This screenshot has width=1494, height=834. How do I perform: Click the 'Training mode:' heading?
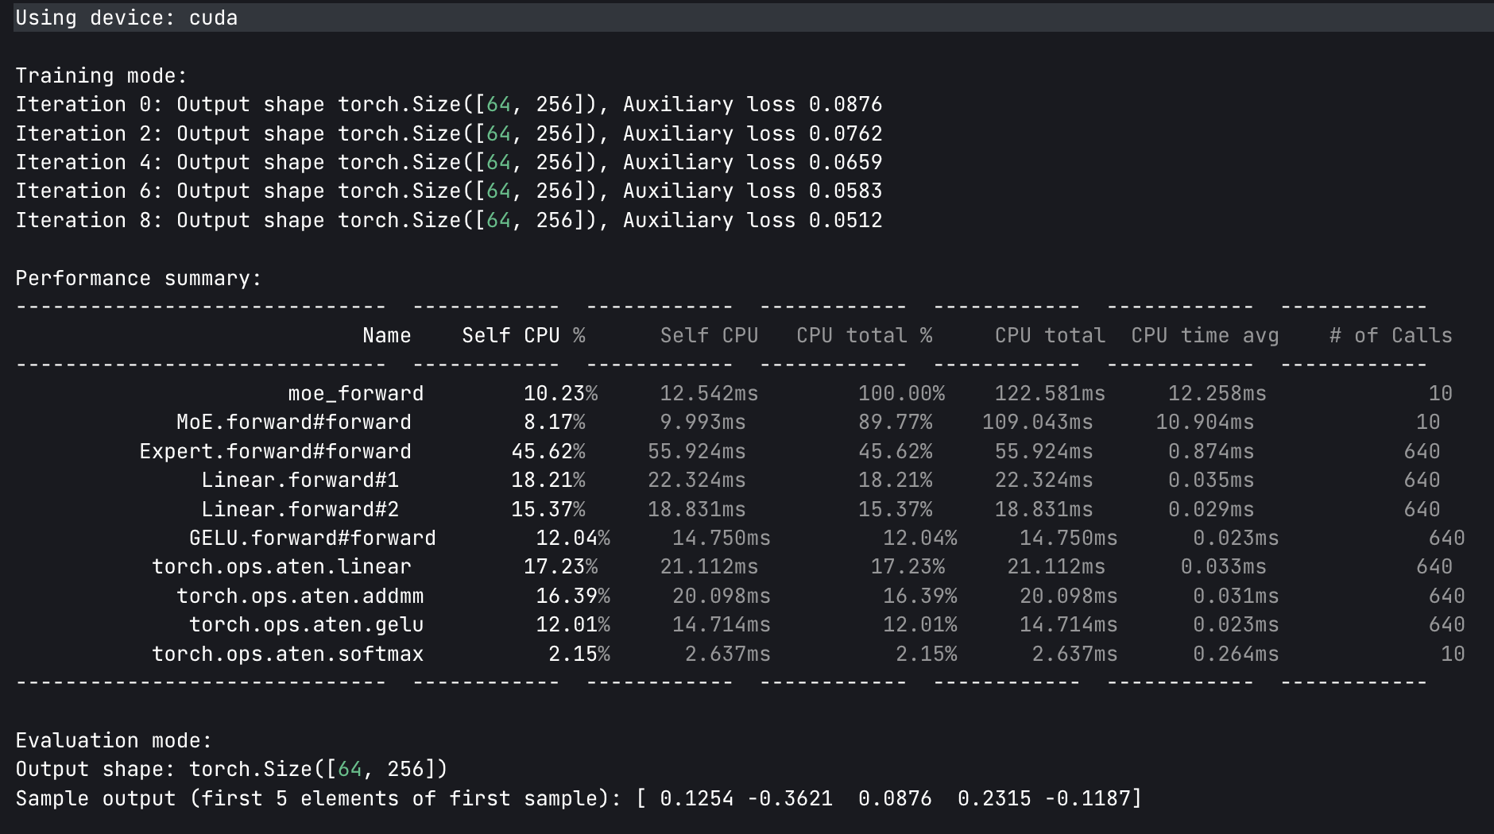(x=101, y=75)
